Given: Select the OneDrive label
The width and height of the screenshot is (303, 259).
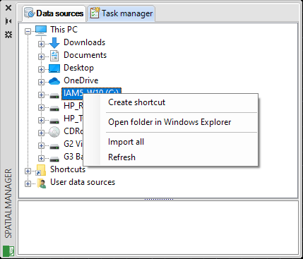Looking at the screenshot, I should tap(81, 80).
